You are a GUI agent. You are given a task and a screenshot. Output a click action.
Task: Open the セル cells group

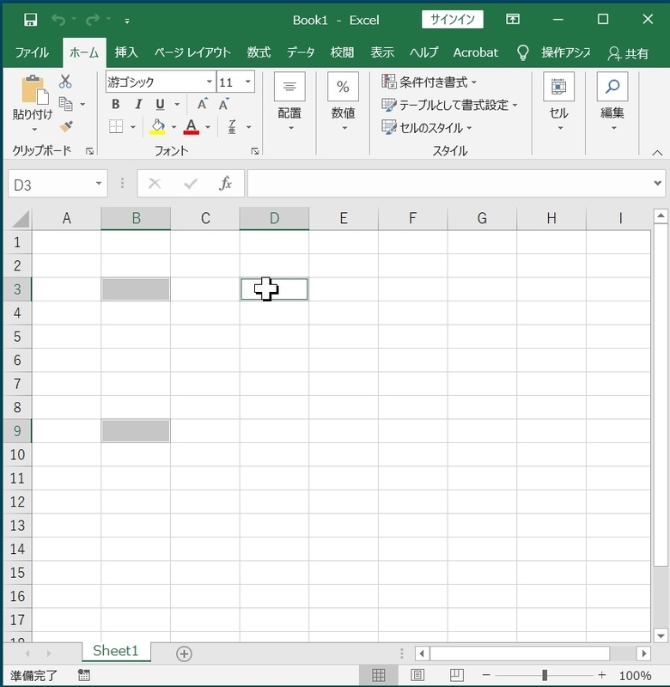[558, 102]
